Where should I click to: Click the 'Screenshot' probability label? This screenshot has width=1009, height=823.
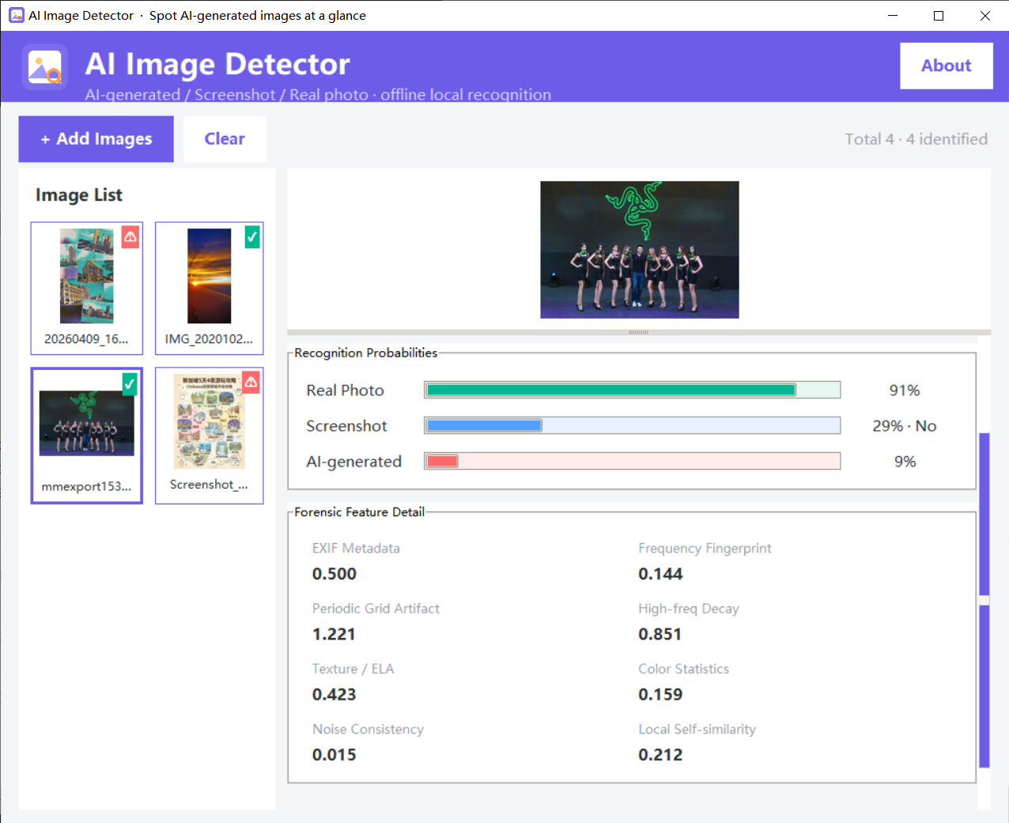click(x=347, y=426)
